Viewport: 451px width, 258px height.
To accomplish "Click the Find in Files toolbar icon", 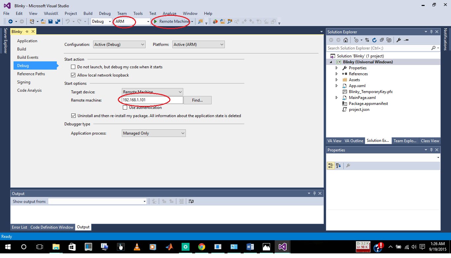I will point(200,21).
